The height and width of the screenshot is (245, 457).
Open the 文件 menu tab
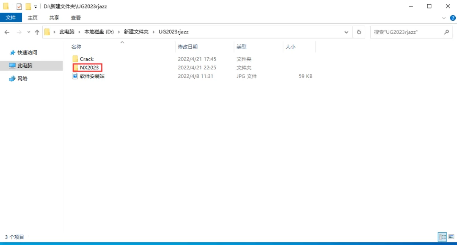(11, 17)
